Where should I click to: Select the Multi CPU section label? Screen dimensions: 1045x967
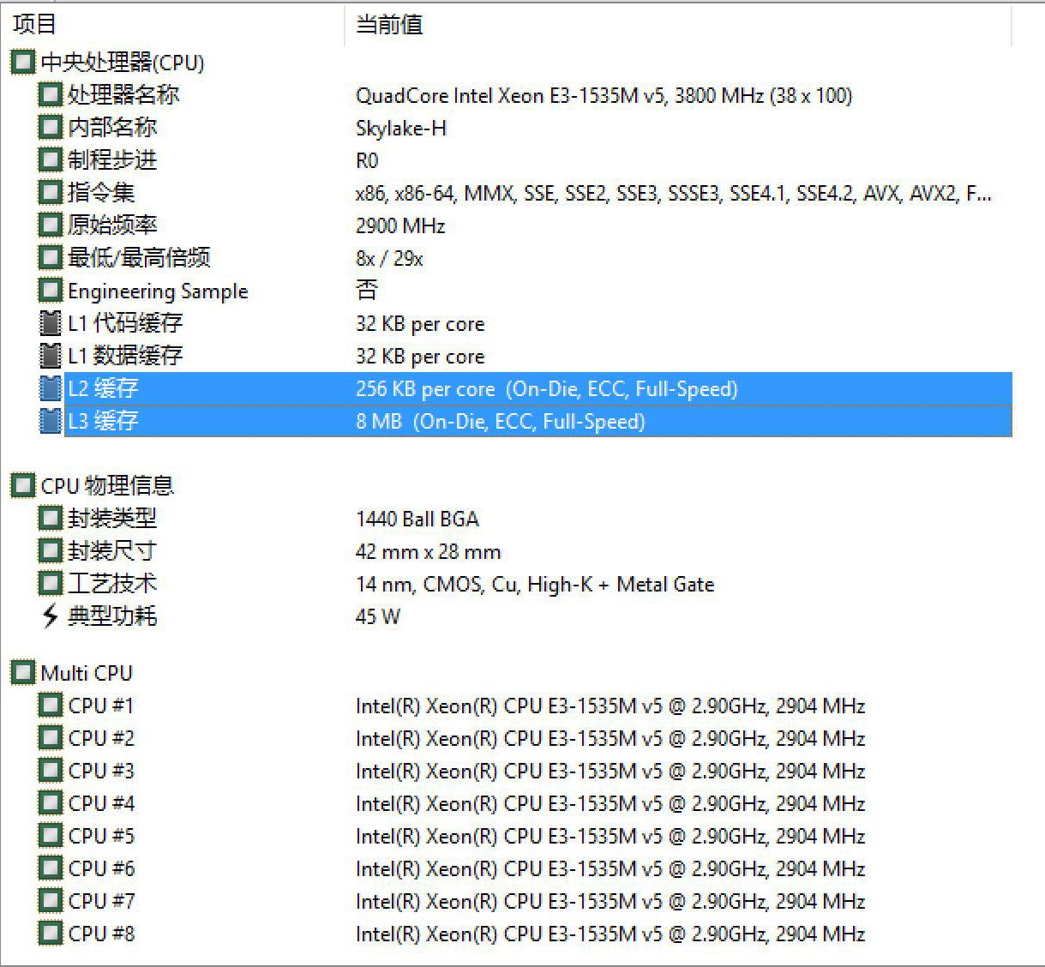tap(87, 673)
